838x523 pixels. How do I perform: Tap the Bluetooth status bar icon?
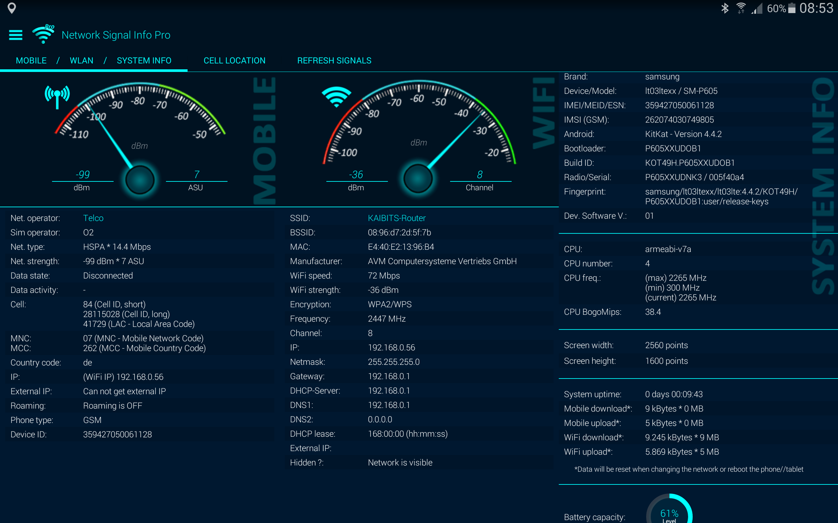(725, 8)
